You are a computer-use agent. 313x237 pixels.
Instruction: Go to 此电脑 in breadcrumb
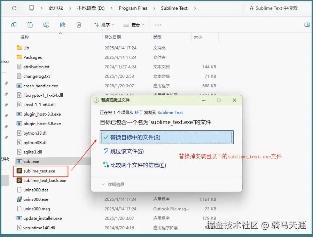click(56, 8)
